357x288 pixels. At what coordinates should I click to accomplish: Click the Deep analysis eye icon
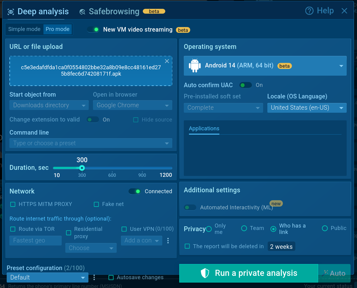click(11, 12)
